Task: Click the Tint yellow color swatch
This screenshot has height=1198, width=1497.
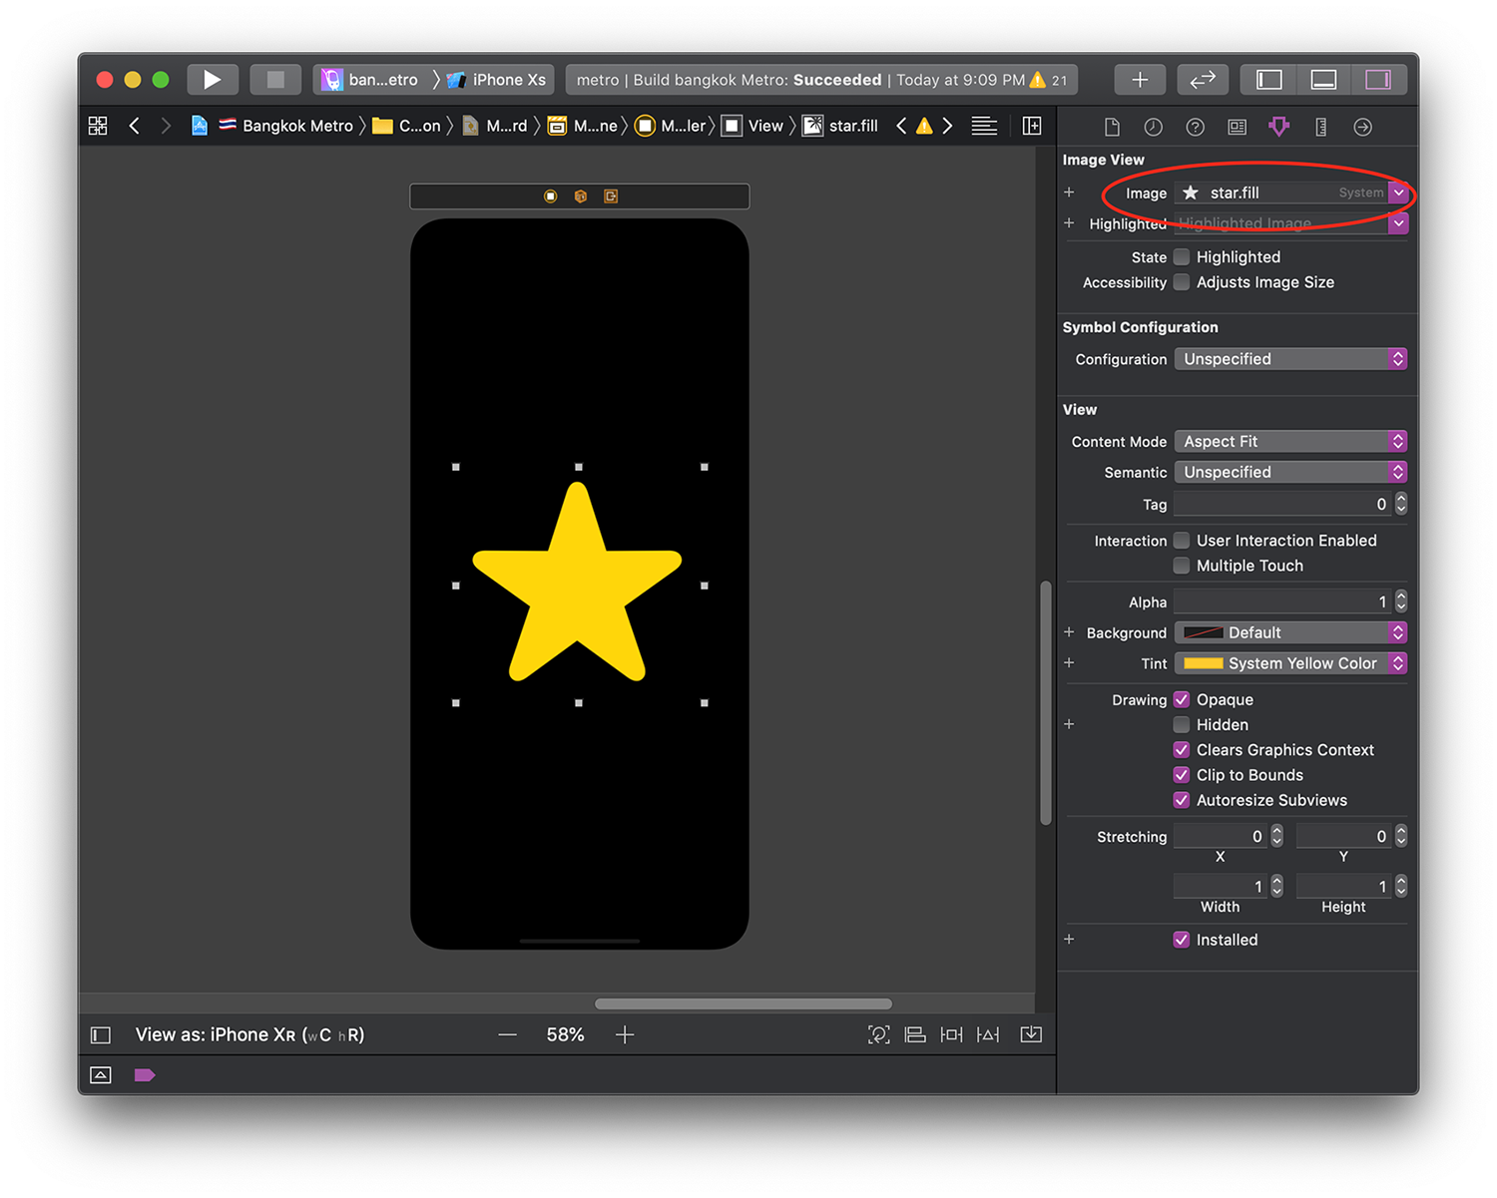Action: [x=1203, y=663]
